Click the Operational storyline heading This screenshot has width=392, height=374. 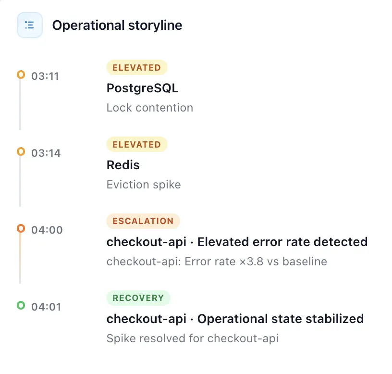point(117,25)
